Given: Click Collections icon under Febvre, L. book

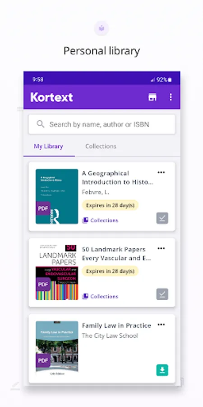Looking at the screenshot, I should [85, 220].
